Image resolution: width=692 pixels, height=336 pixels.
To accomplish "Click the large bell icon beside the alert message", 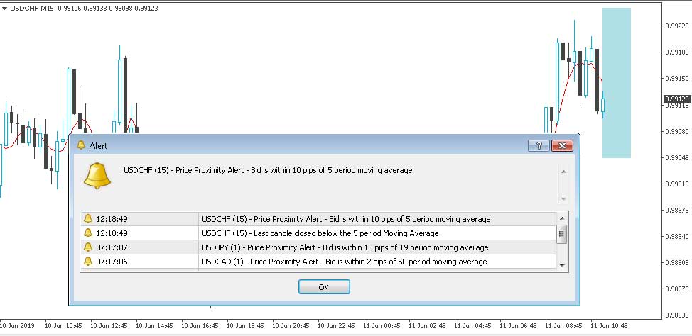I will coord(97,175).
